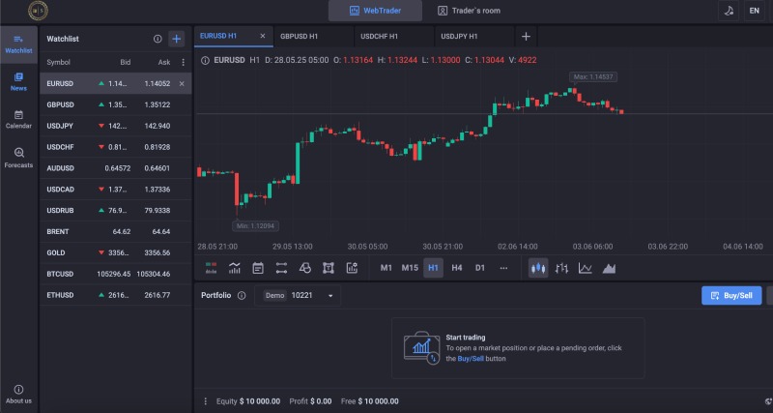Screen dimensions: 773x413
Task: Select the text annotation tool
Action: pos(329,268)
